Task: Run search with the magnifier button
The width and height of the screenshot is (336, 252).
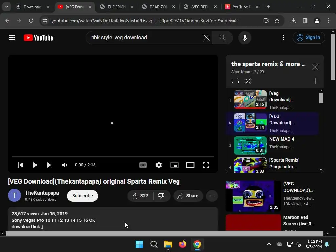Action: (222, 38)
